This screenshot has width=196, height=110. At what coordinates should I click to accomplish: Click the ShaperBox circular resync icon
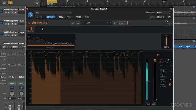coord(115,23)
